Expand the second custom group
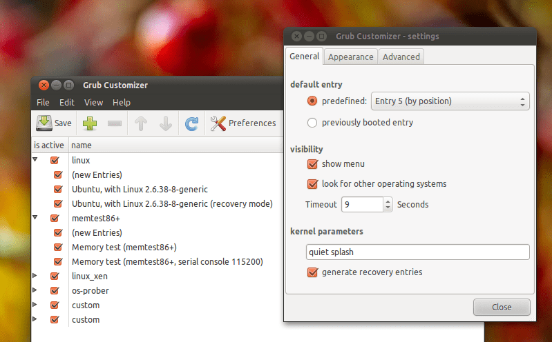The image size is (552, 342). tap(35, 319)
